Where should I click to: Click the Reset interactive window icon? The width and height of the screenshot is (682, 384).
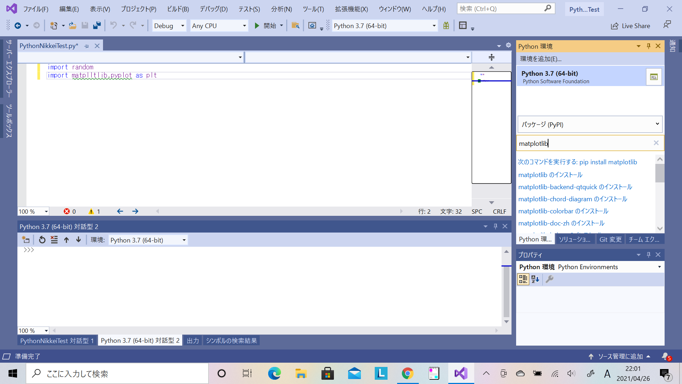click(x=42, y=240)
